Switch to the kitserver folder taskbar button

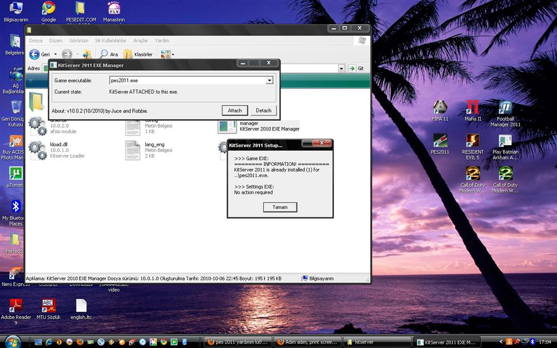click(x=377, y=342)
